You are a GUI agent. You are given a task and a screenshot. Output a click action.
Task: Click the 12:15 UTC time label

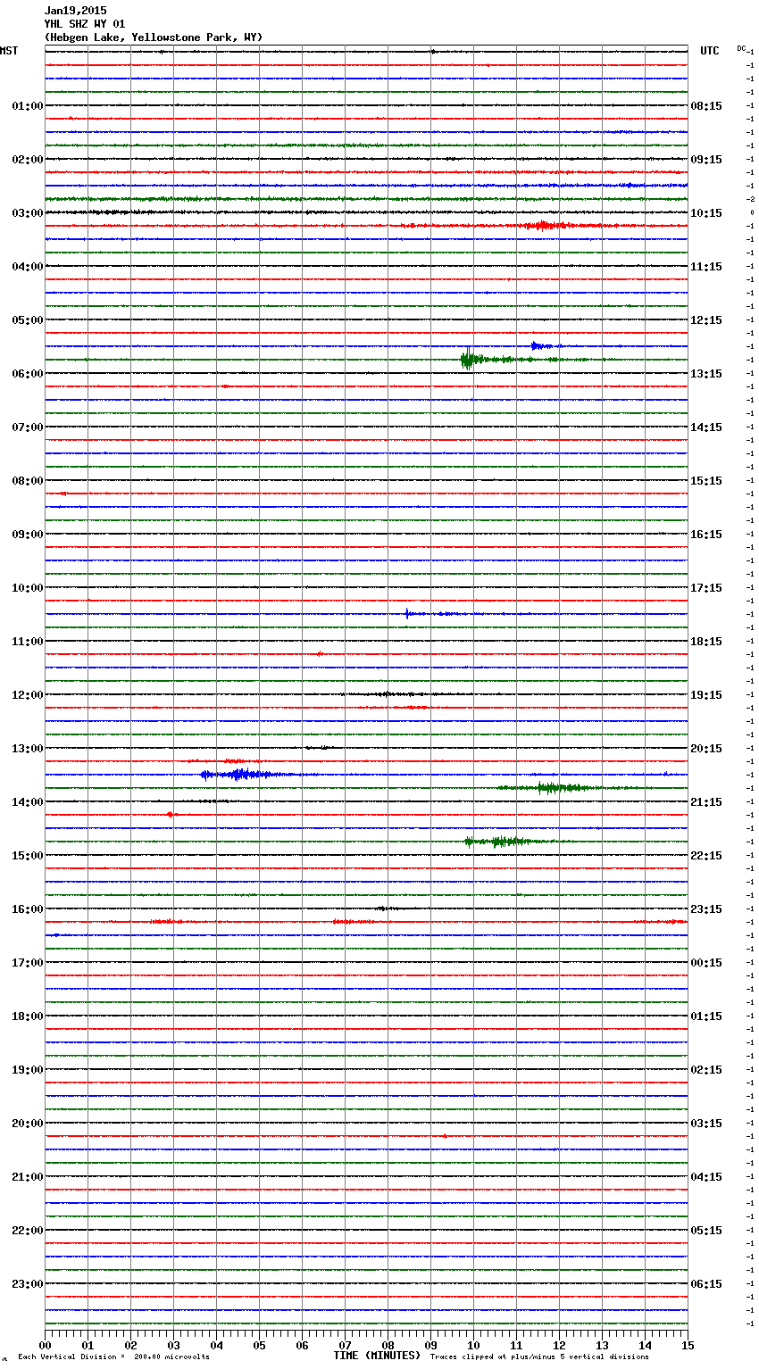706,320
